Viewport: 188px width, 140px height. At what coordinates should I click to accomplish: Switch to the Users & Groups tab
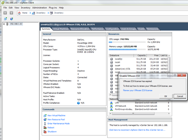point(128,29)
